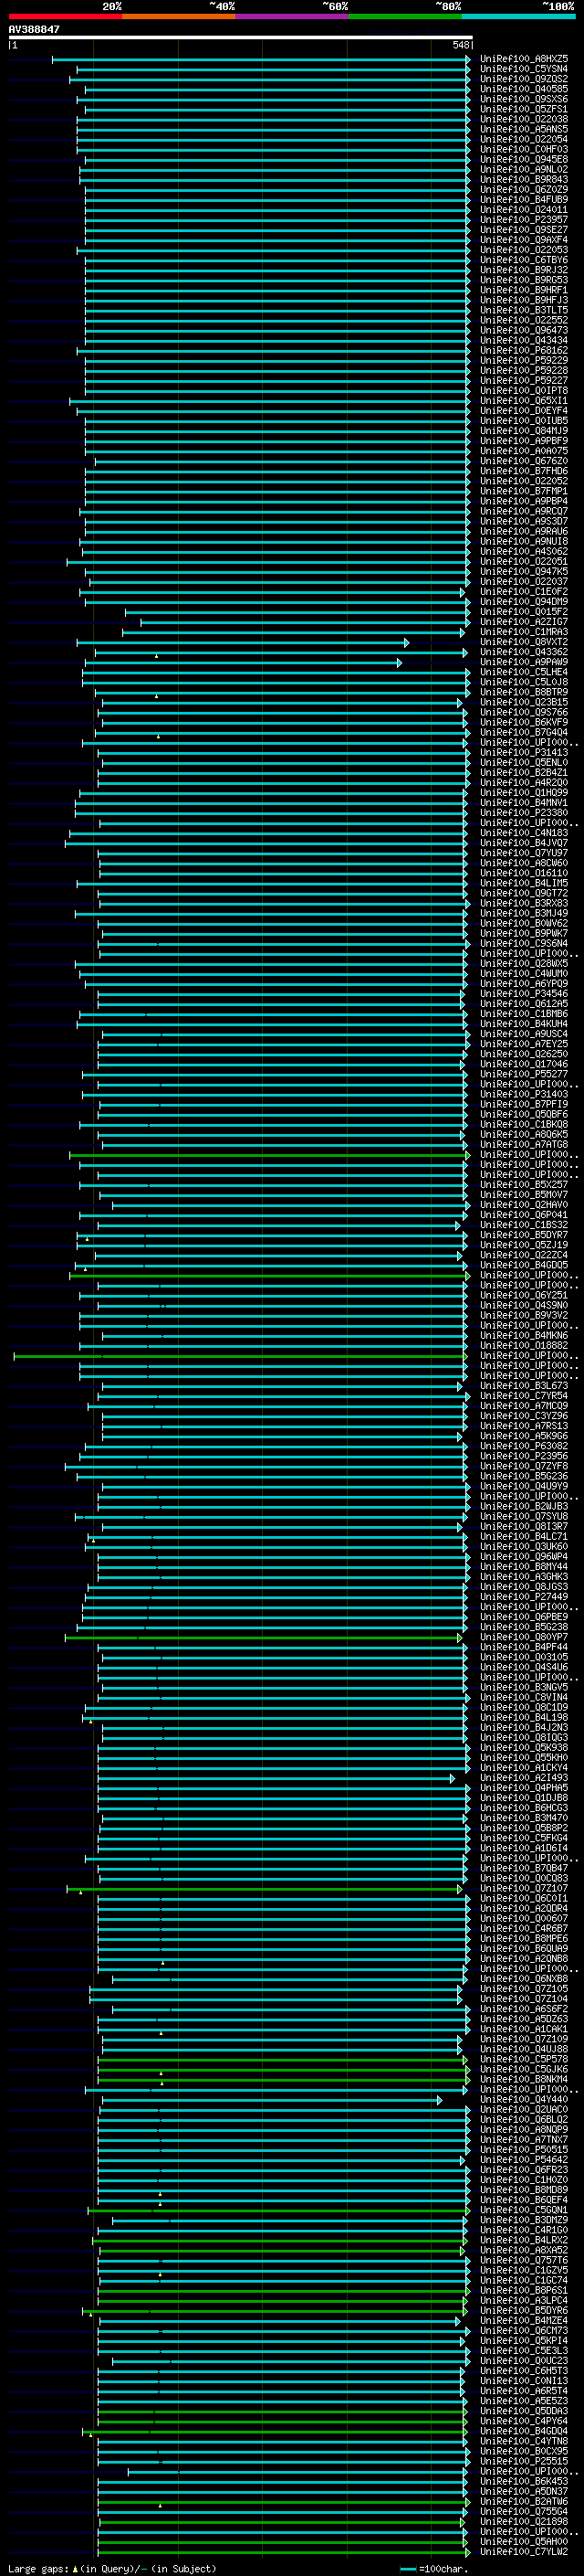Image resolution: width=584 pixels, height=2576 pixels.
Task: Select the label UniRef100_Q945E8
Action: [x=524, y=159]
